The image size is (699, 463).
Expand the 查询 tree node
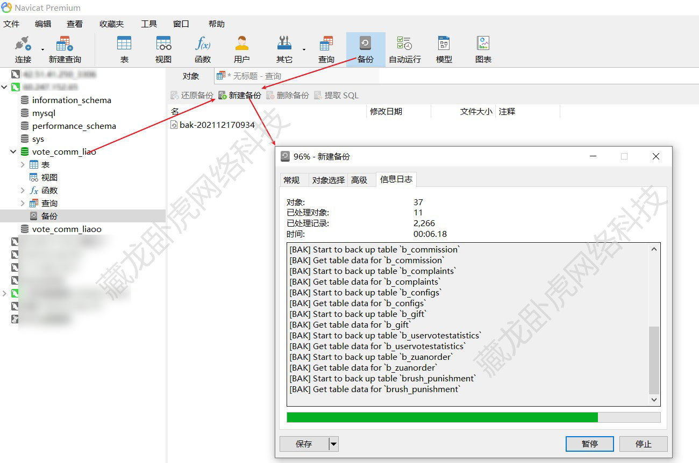[23, 203]
